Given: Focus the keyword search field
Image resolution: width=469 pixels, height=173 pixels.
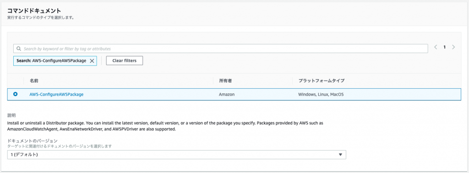Looking at the screenshot, I should click(220, 49).
